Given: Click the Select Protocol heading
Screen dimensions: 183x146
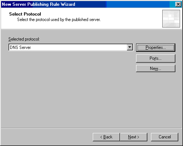Looking at the screenshot, I should pos(25,14).
